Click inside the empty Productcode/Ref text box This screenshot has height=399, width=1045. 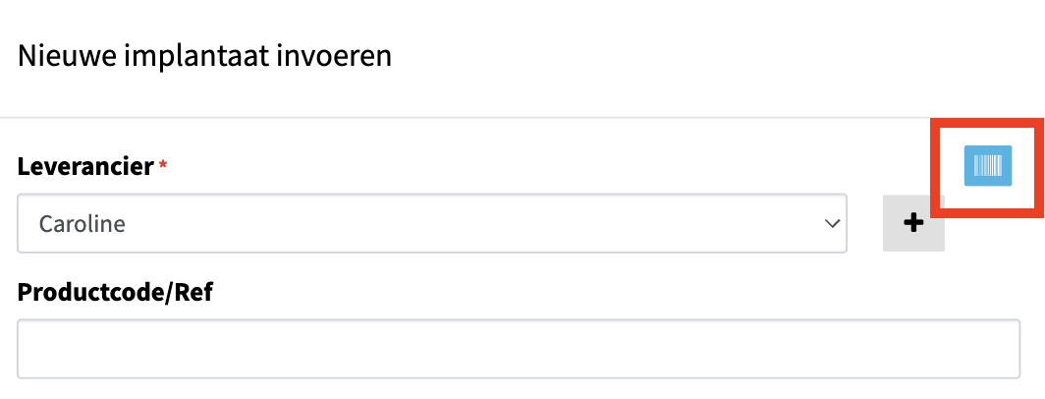click(519, 349)
